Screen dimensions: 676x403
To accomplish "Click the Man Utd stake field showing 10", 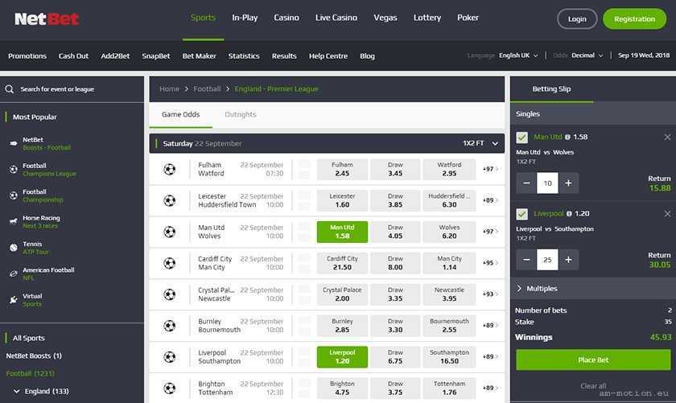I will click(547, 183).
